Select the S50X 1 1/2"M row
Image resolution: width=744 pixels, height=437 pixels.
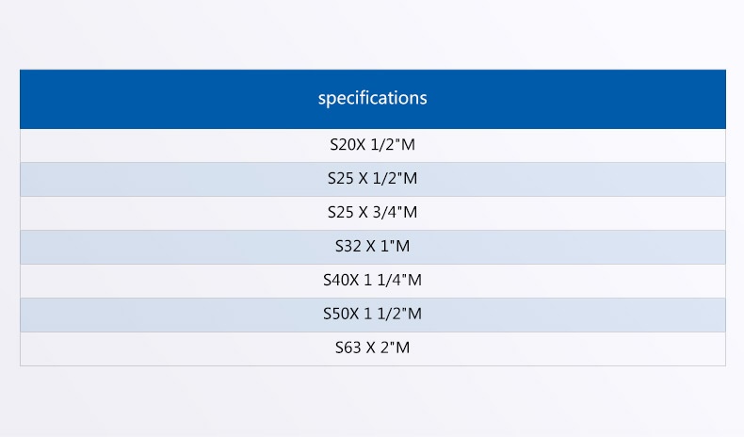[x=373, y=315]
